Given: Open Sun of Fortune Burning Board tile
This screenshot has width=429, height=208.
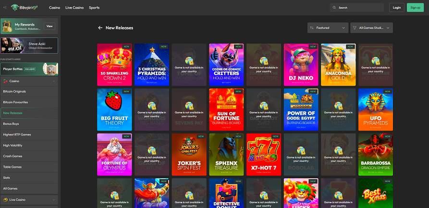Looking at the screenshot, I should click(x=226, y=110).
